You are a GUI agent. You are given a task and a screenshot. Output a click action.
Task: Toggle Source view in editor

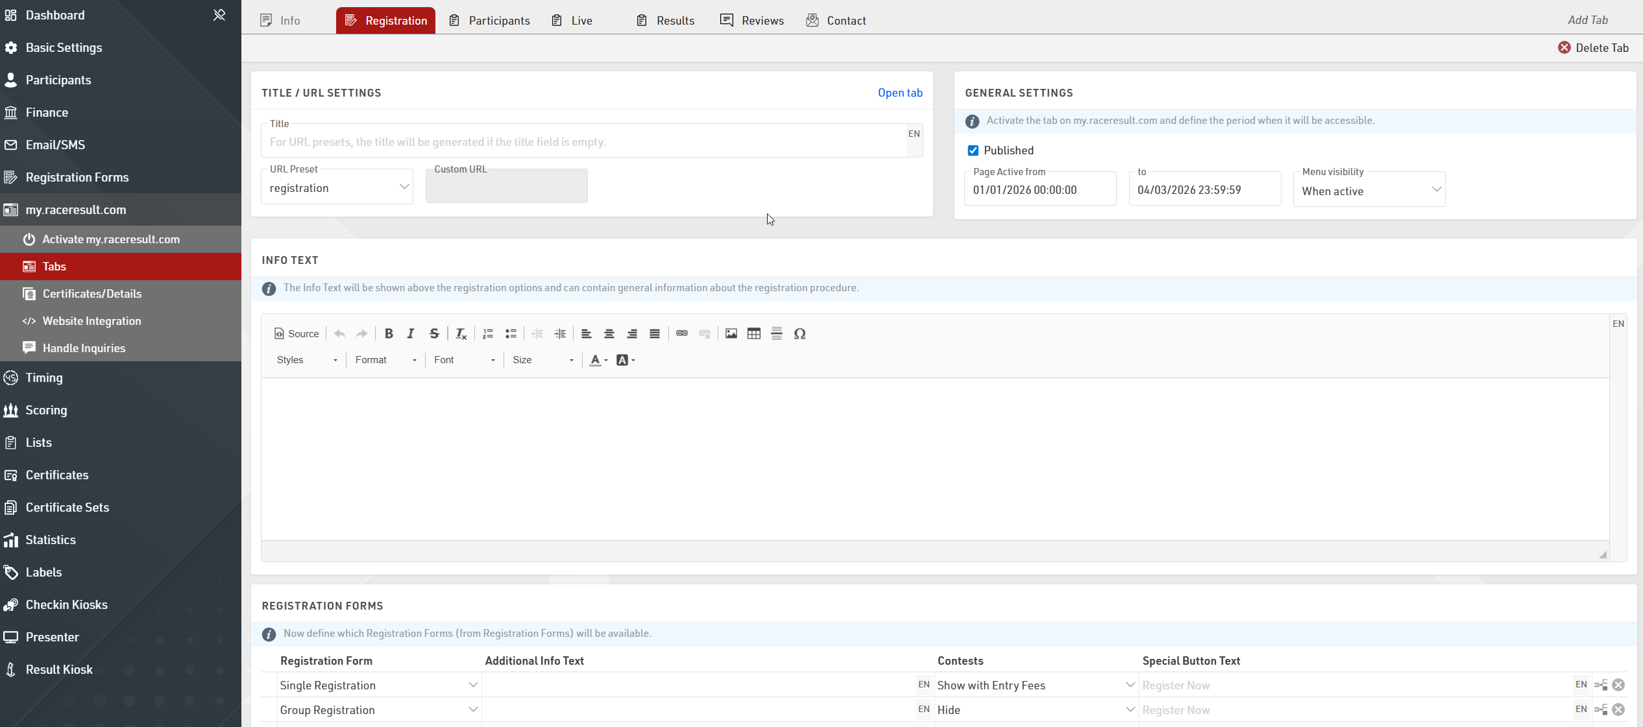click(297, 333)
